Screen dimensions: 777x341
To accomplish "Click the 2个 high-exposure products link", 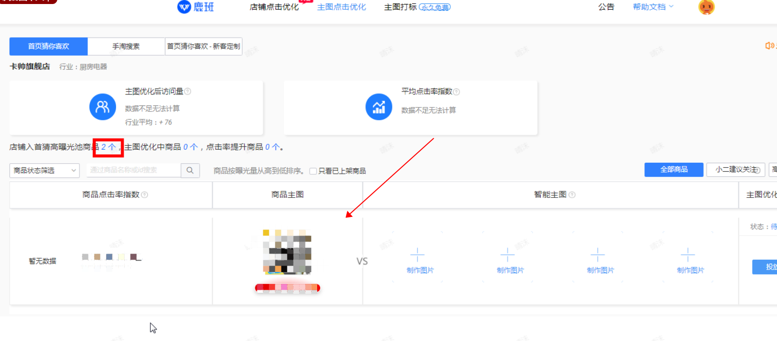I will (x=108, y=147).
